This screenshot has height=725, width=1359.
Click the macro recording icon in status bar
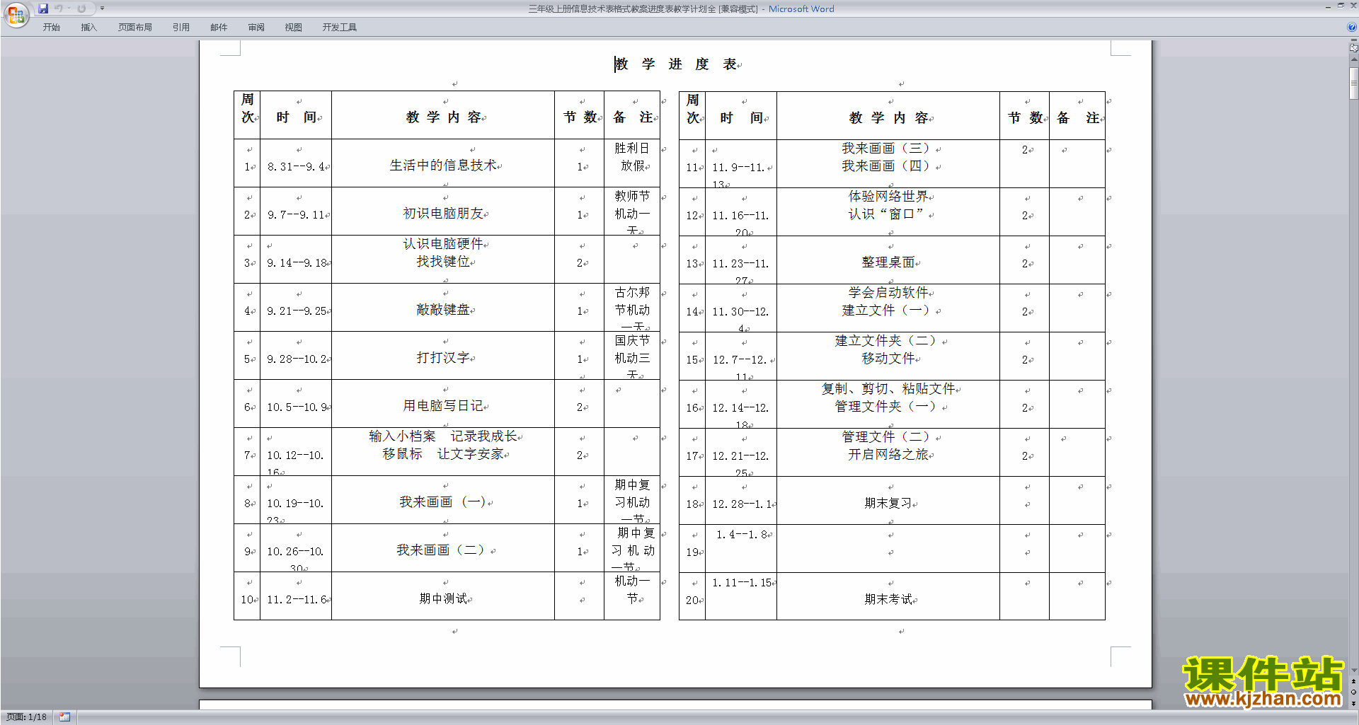pyautogui.click(x=64, y=717)
